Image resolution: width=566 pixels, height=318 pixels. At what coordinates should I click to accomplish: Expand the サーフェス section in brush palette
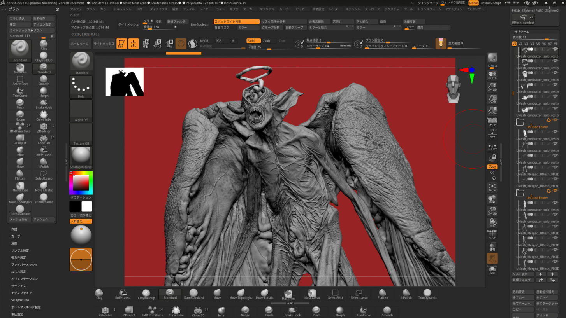pos(19,286)
